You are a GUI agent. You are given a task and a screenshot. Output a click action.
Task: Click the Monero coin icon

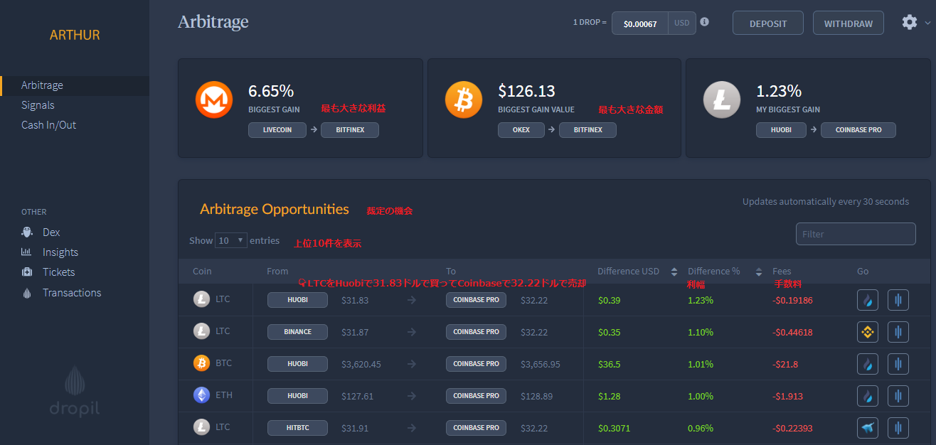[214, 100]
